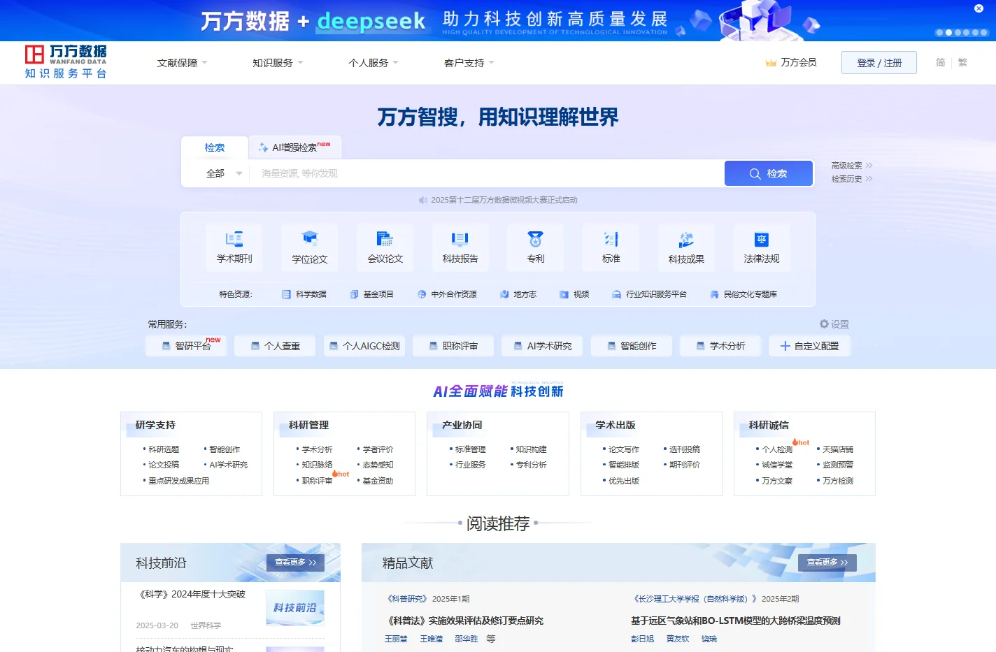The width and height of the screenshot is (996, 652).
Task: Open the 学术期刊 journal resource icon
Action: [x=234, y=247]
